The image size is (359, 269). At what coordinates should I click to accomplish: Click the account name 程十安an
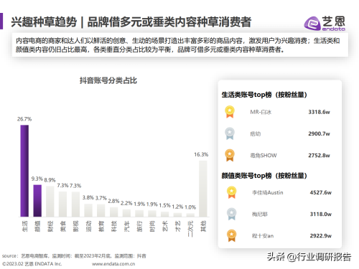(263, 236)
